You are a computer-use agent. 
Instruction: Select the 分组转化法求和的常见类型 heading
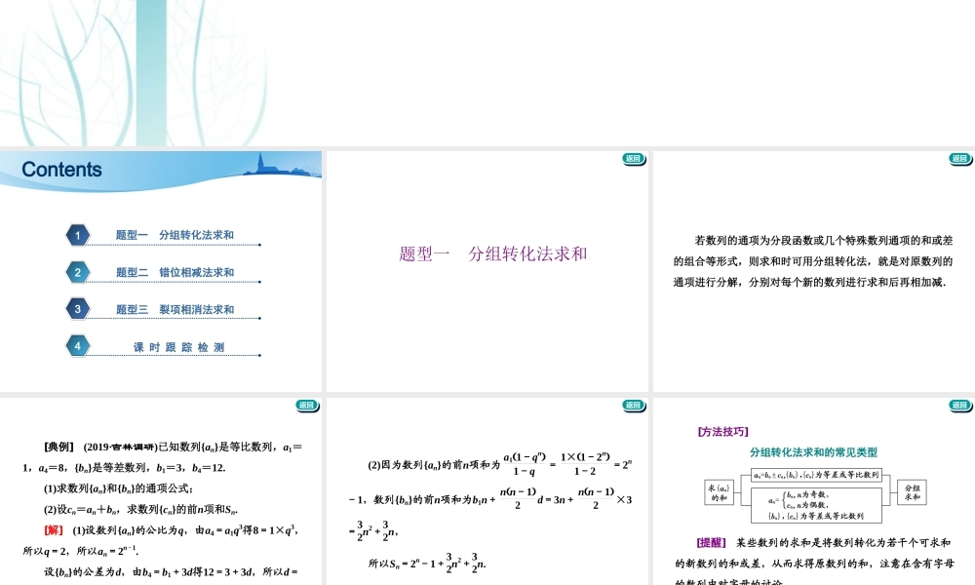814,451
